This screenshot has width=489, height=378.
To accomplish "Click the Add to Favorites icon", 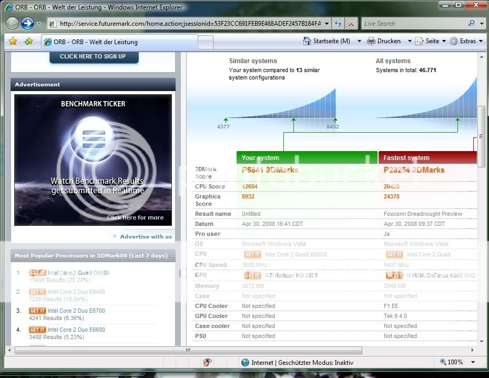I will tap(28, 41).
